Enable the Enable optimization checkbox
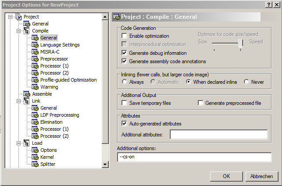 [124, 36]
